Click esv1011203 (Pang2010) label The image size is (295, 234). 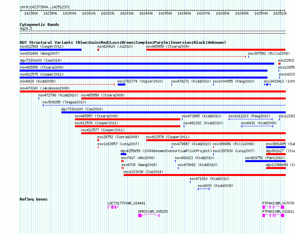[x=249, y=116]
